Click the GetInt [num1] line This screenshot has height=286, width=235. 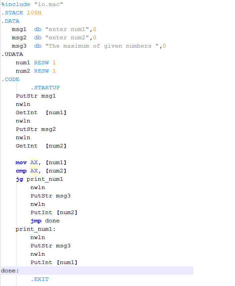pyautogui.click(x=41, y=113)
